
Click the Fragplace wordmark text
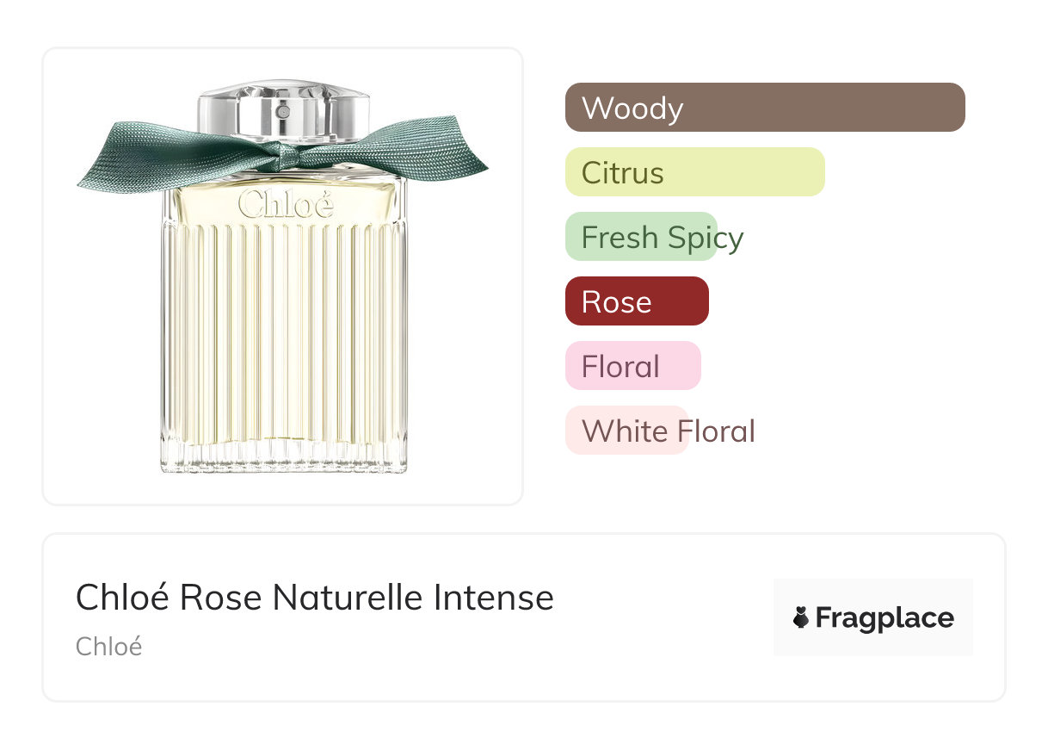pyautogui.click(x=885, y=618)
